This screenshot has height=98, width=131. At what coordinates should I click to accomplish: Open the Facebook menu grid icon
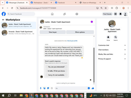(x=116, y=14)
